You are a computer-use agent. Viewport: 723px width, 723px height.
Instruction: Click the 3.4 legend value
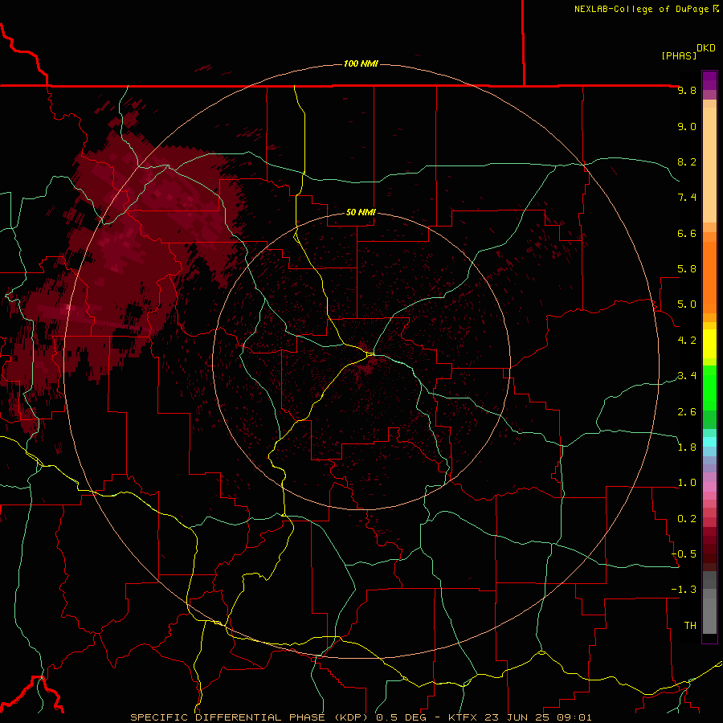click(687, 376)
